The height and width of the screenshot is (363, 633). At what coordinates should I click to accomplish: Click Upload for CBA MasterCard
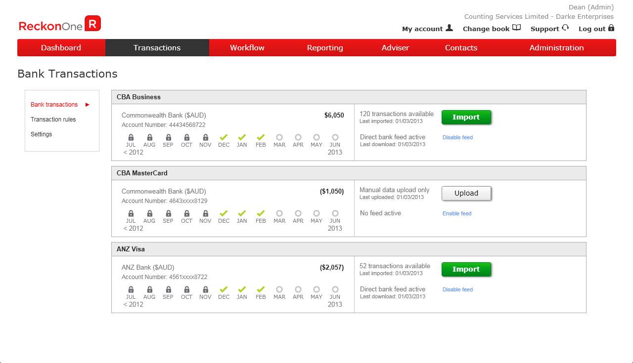click(466, 193)
